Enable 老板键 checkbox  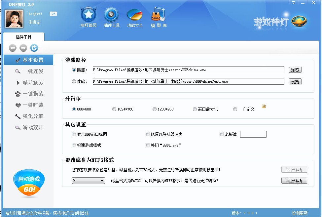tap(222, 134)
